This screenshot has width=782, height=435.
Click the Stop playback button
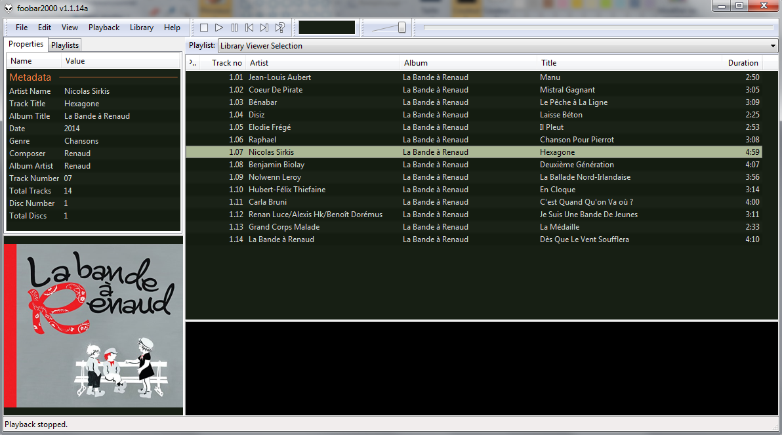coord(203,28)
